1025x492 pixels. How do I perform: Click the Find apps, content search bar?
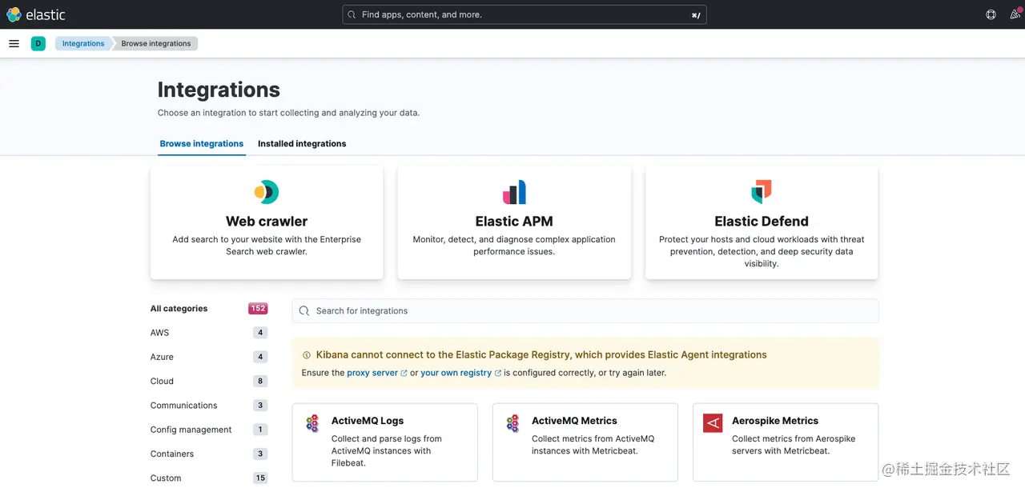(525, 14)
